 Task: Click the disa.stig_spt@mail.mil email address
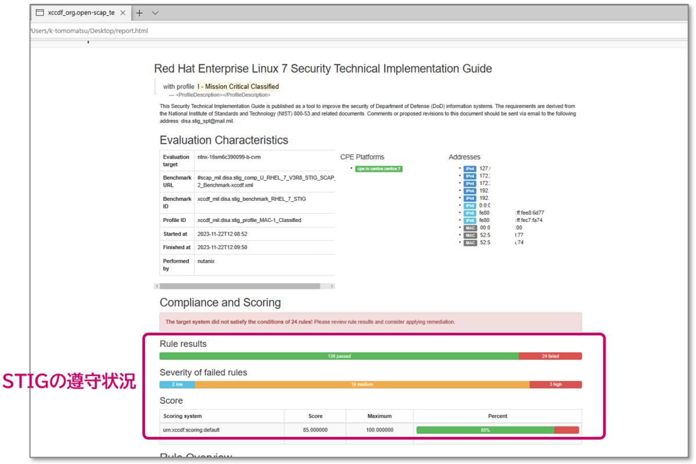point(208,122)
